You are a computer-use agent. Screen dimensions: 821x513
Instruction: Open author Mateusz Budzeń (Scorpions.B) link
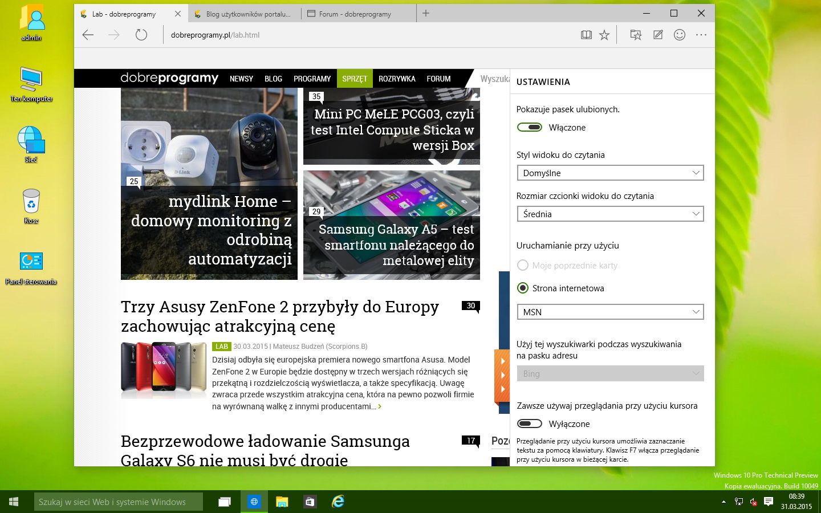[x=320, y=347]
